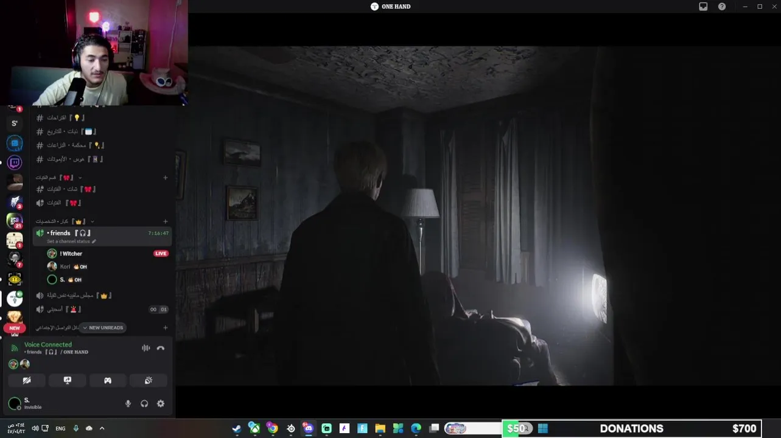Turn on camera in voice panel
781x438 pixels.
click(27, 380)
